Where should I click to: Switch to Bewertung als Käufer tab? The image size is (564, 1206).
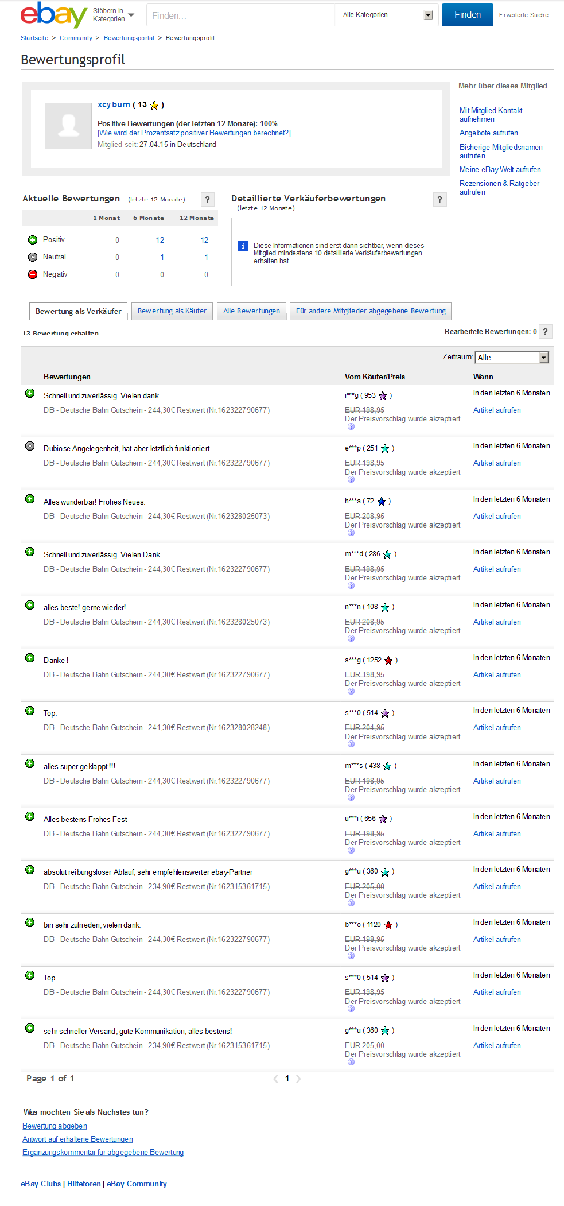pyautogui.click(x=172, y=311)
